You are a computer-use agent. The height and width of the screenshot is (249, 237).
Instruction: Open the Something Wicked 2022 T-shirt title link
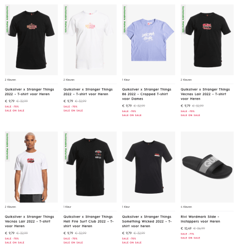147,221
